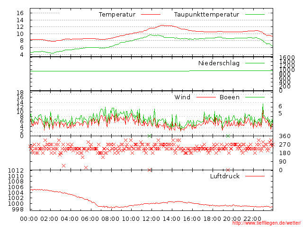Image resolution: width=303 pixels, height=227 pixels.
Task: Open the tieffliegen.de/wetter link
Action: pos(267,223)
